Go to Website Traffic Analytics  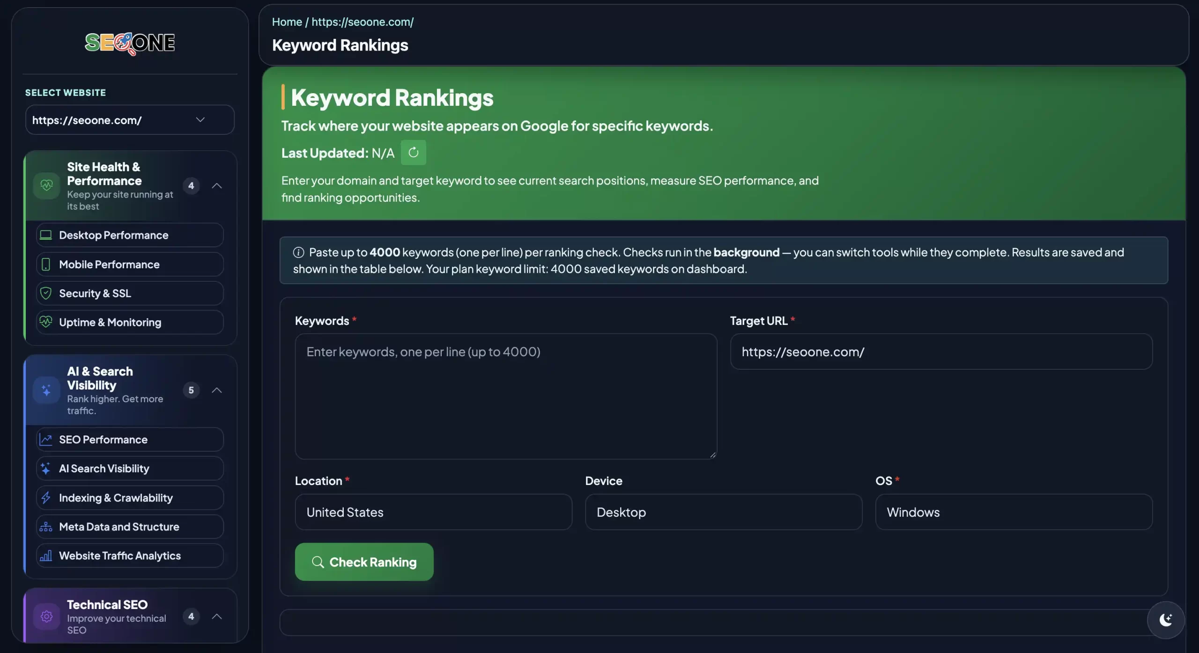click(130, 556)
